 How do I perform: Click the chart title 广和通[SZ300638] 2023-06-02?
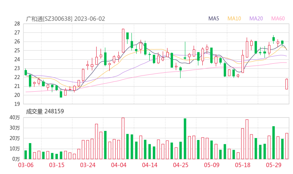tap(65, 19)
